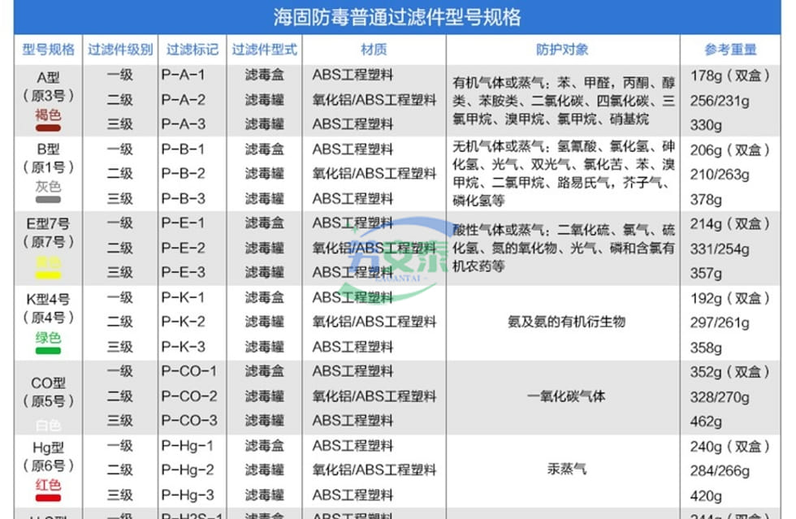Screen dimensions: 796x519
Task: Click the 防护对象 column header
Action: pyautogui.click(x=562, y=50)
